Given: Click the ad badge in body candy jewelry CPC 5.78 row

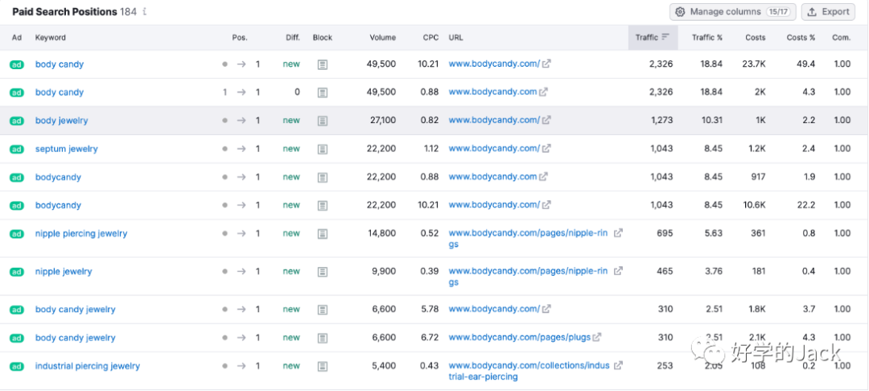Looking at the screenshot, I should coord(17,310).
